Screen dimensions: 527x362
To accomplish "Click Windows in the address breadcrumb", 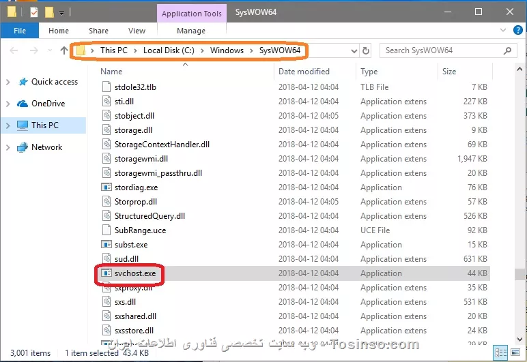I will [x=227, y=50].
